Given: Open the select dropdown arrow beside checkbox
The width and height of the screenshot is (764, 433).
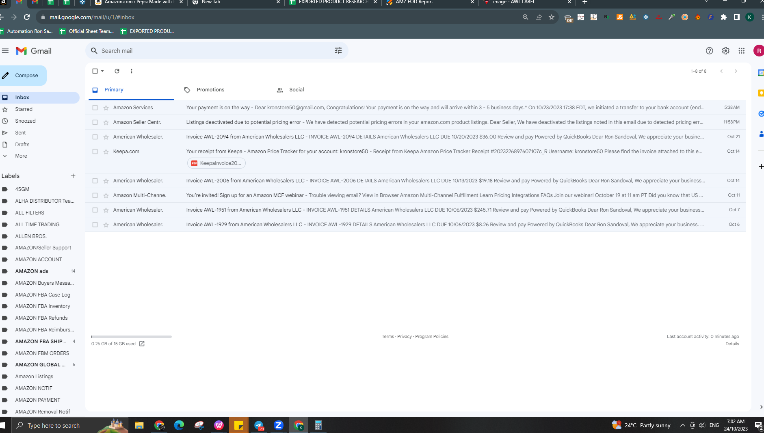Looking at the screenshot, I should pyautogui.click(x=102, y=71).
